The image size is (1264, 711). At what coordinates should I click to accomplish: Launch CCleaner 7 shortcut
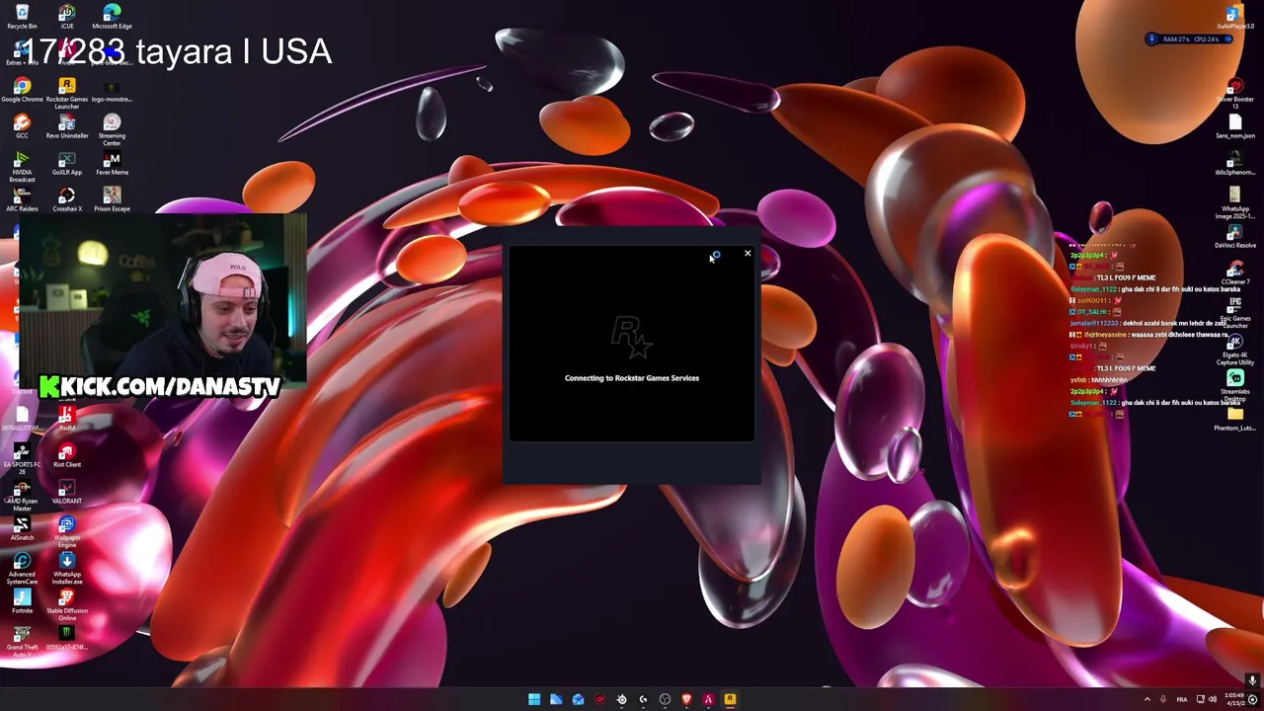coord(1234,273)
